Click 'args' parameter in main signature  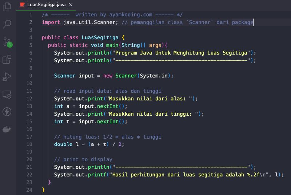coord(155,45)
